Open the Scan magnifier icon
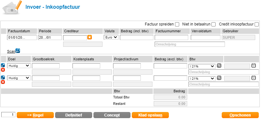262x122 pixels. pos(18,51)
